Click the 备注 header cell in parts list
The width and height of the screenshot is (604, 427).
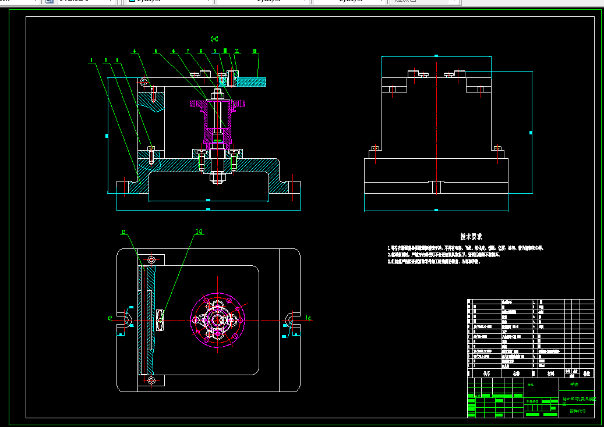[x=587, y=373]
